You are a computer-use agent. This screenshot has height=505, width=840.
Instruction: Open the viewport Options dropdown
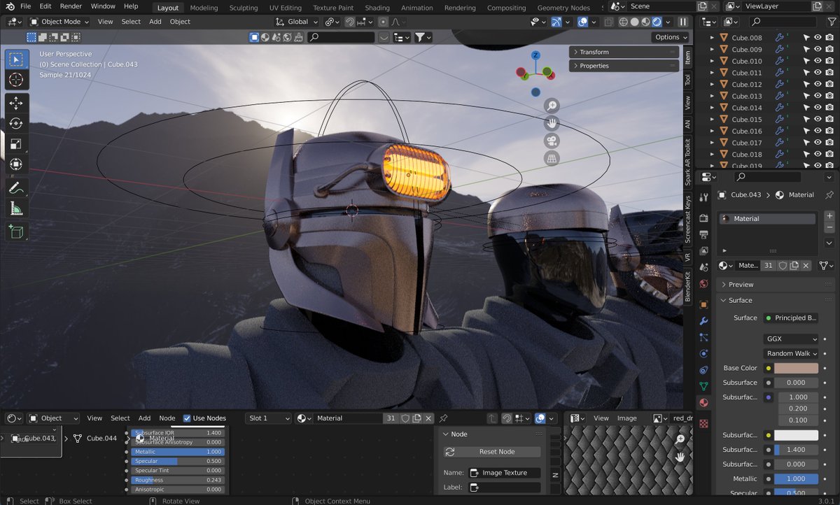(x=670, y=37)
